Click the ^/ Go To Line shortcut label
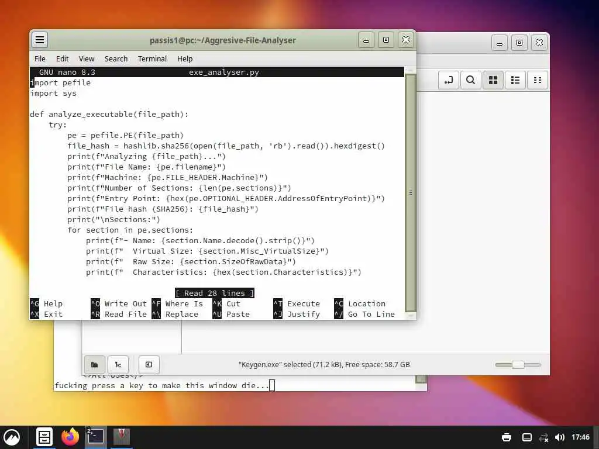Viewport: 599px width, 449px height. coord(364,314)
